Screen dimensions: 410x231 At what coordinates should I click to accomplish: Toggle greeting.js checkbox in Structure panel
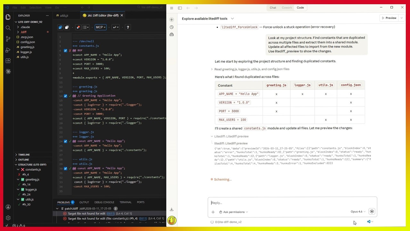(x=23, y=180)
